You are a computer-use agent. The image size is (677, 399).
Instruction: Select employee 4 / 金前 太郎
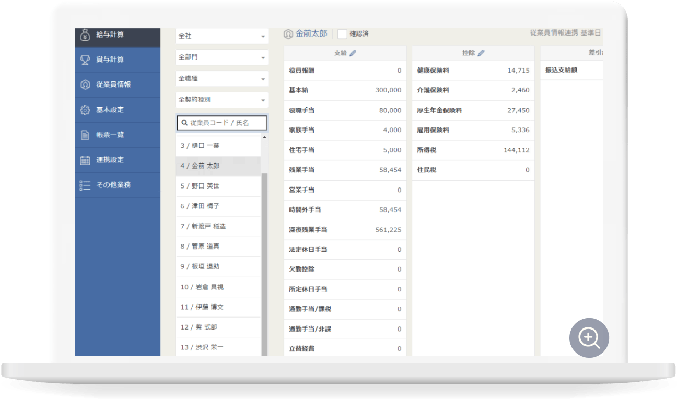point(218,166)
